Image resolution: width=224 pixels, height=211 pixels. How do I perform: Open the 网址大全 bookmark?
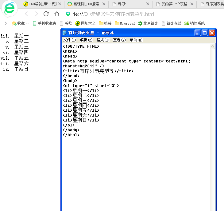pos(85,23)
